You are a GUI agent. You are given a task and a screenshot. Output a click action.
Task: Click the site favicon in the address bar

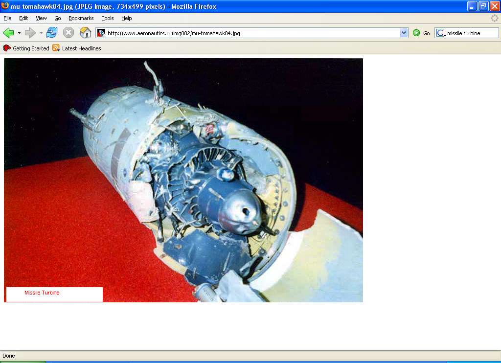coord(101,32)
